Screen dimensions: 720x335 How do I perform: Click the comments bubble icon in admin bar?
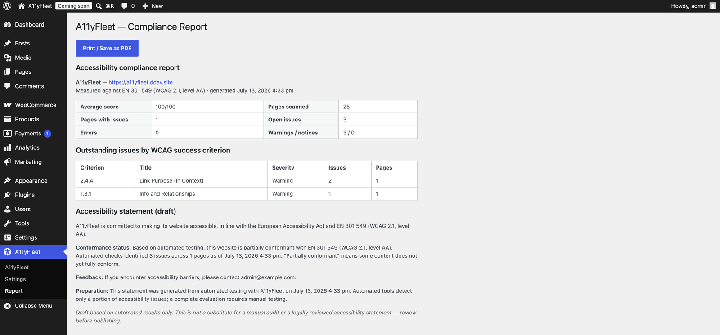tap(124, 6)
